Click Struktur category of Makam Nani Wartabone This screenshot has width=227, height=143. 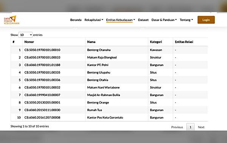(155, 87)
